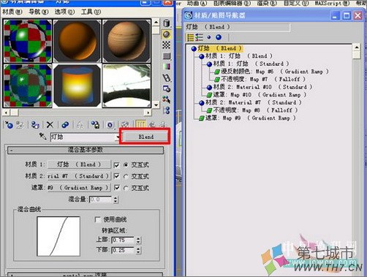Screen dimensions: 367x277
Task: Select 漫反射颜色 Map #6 (Gradient Ramp) node
Action: coord(275,72)
